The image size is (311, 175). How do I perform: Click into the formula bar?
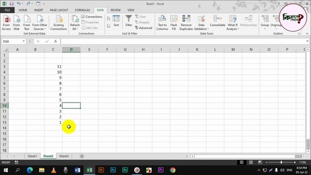[x=183, y=41]
